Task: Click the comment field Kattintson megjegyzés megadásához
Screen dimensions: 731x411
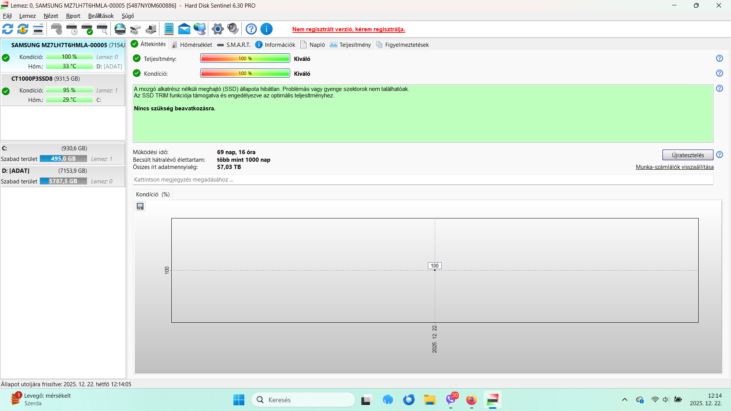Action: click(423, 180)
